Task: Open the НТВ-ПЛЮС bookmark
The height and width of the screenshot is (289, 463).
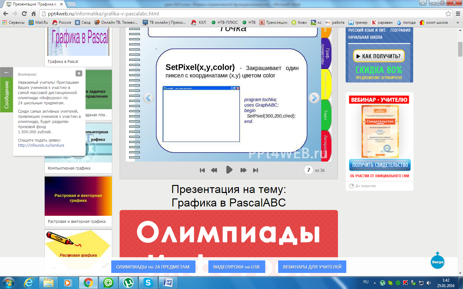Action: pyautogui.click(x=224, y=22)
